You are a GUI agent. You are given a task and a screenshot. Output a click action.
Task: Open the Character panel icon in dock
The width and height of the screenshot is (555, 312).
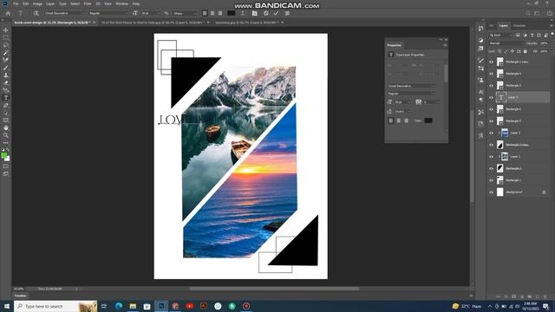pos(480,92)
